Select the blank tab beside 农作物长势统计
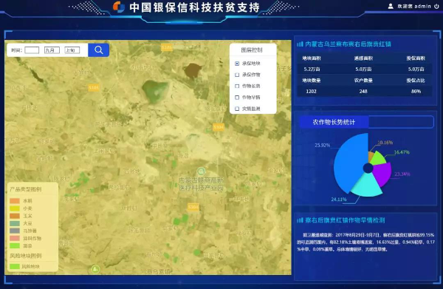 401,122
